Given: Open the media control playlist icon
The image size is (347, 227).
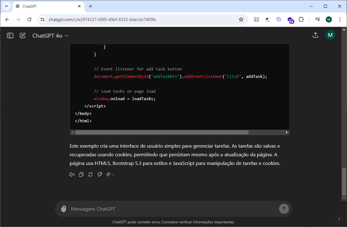Looking at the screenshot, I should coord(318,19).
